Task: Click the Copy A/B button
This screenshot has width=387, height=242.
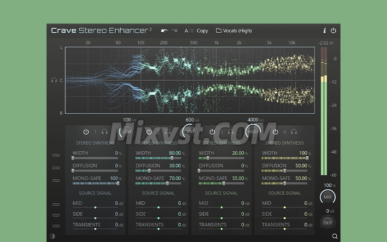Action: pyautogui.click(x=202, y=30)
